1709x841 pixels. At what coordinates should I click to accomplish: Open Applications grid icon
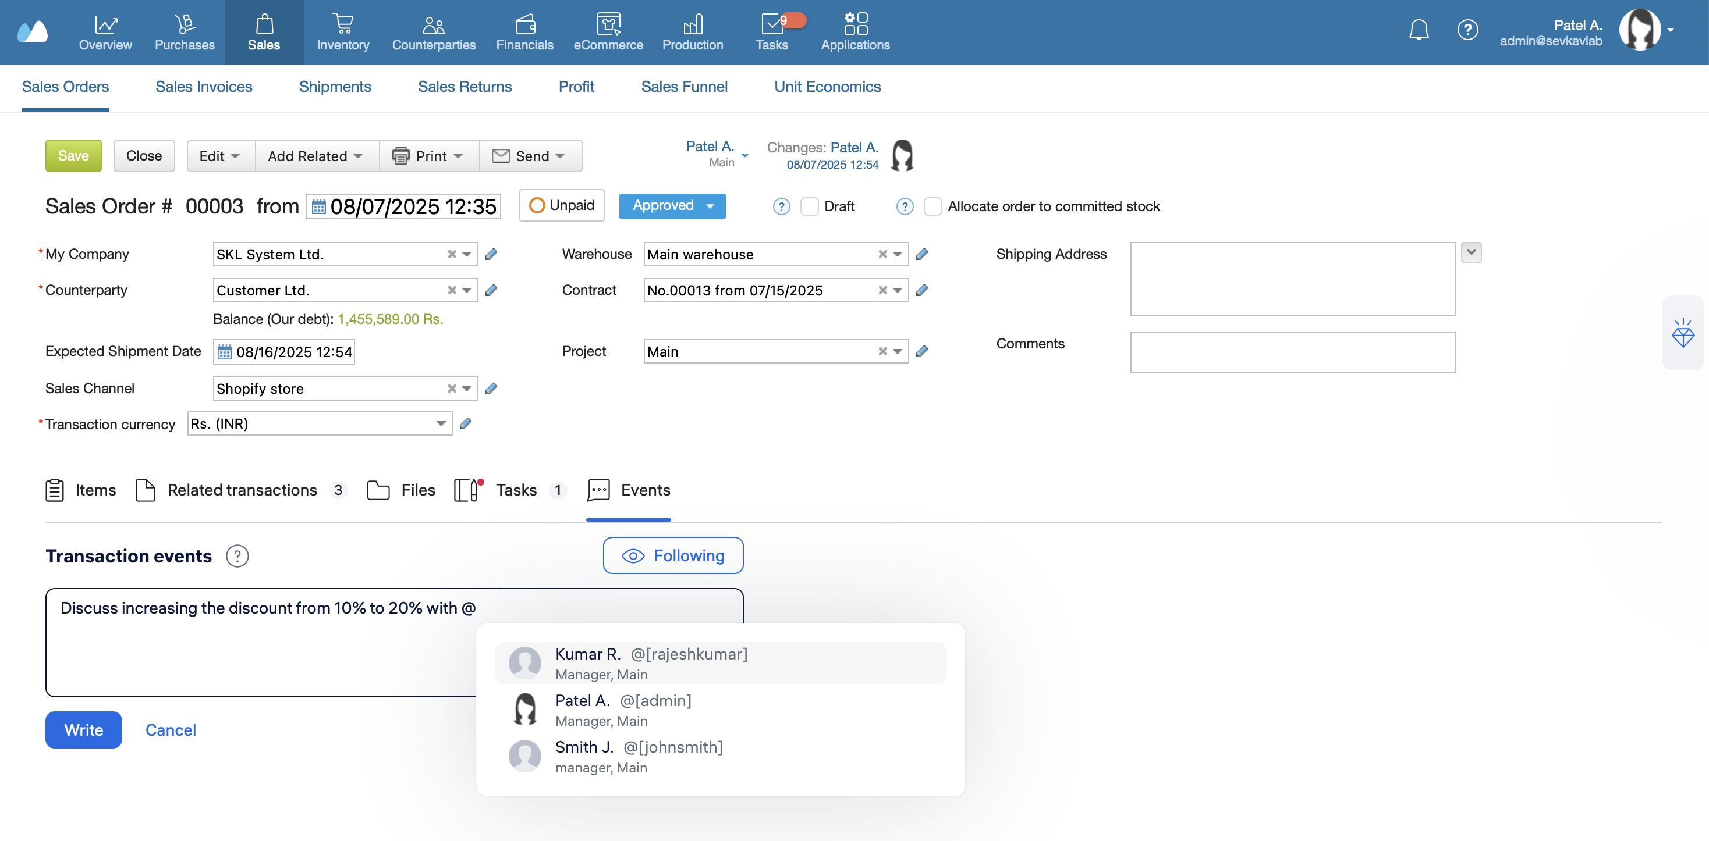(x=855, y=24)
